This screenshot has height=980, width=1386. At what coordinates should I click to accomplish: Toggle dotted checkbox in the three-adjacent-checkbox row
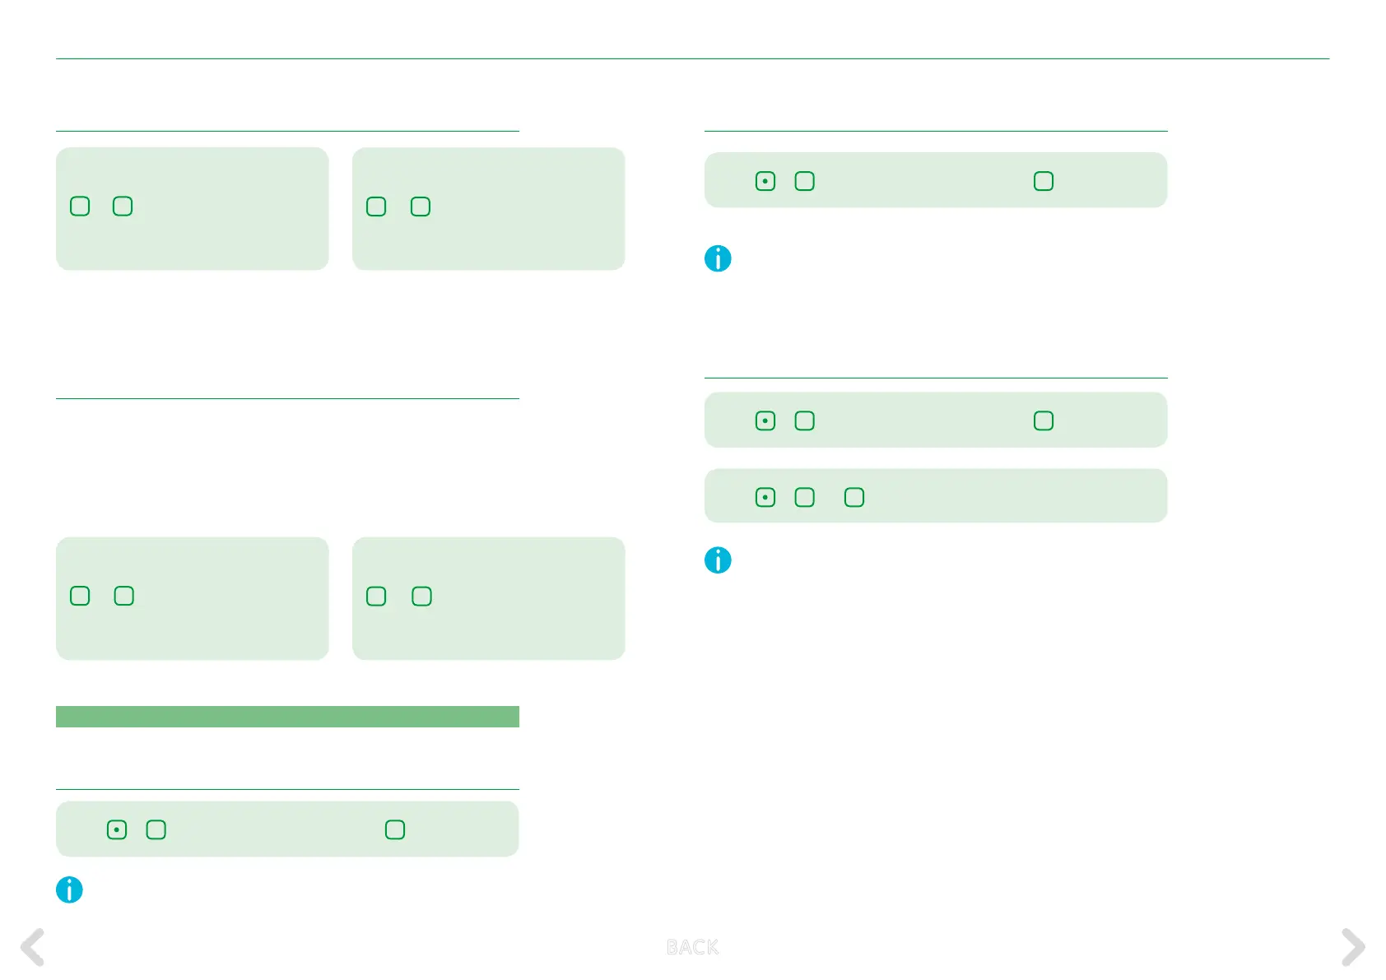[765, 497]
